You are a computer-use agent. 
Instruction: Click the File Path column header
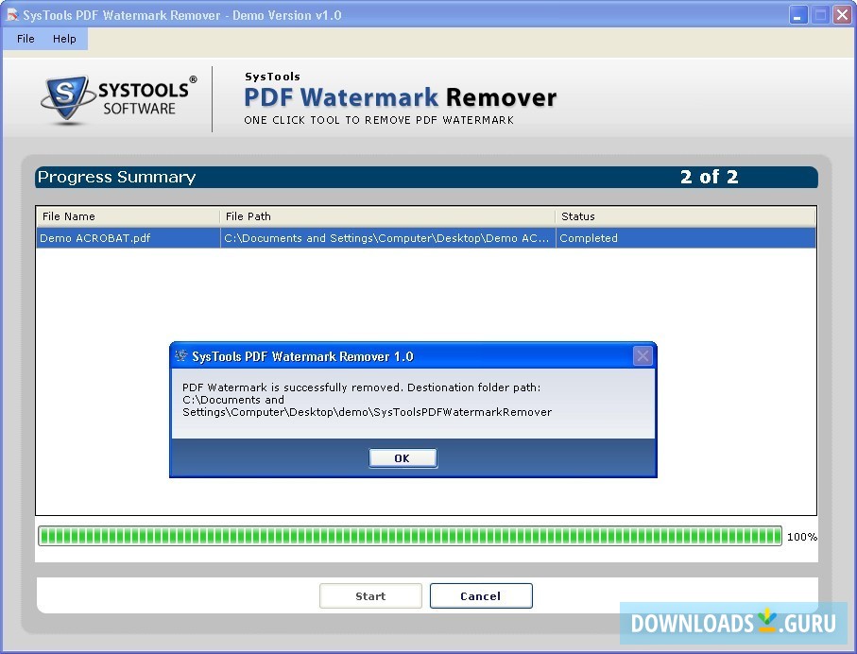coord(387,216)
